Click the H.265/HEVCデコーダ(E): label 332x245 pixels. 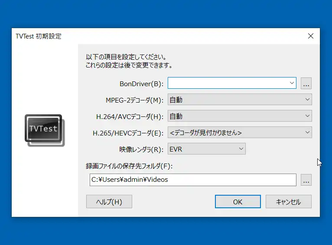coord(128,133)
